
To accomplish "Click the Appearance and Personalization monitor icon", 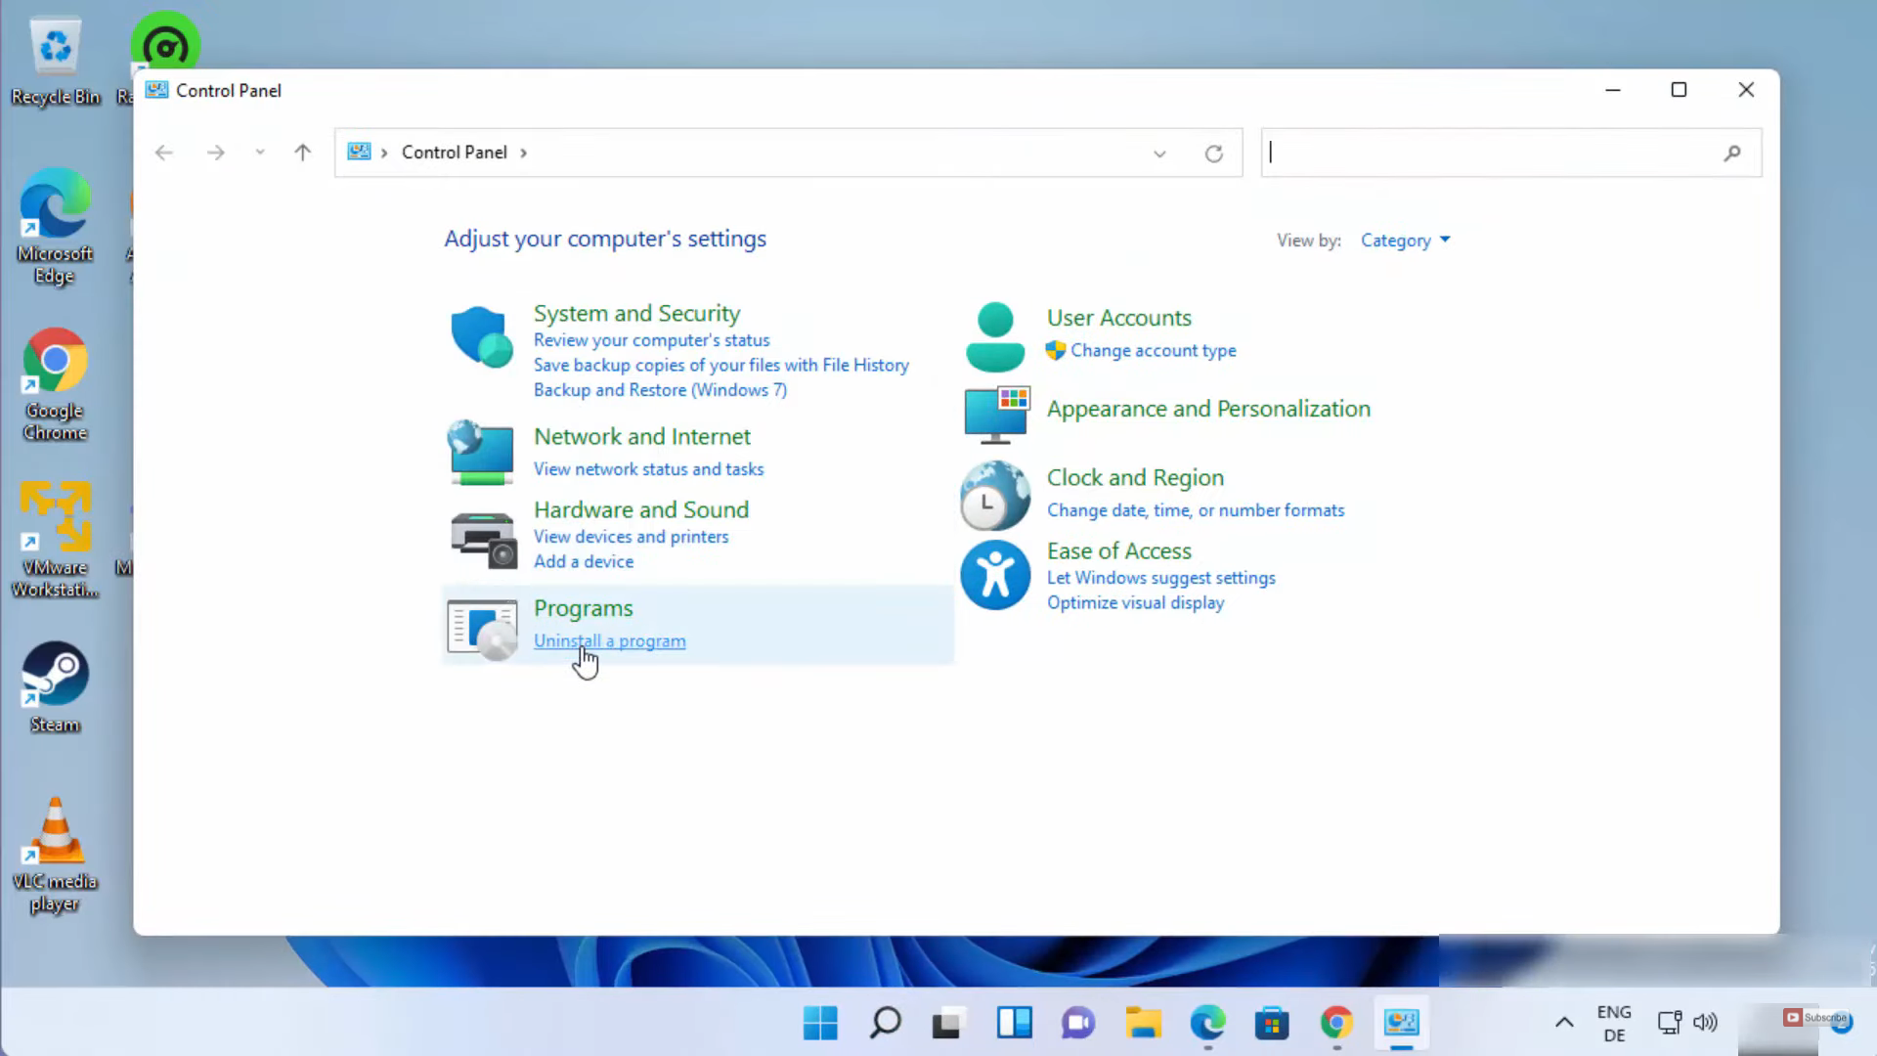I will coord(996,415).
